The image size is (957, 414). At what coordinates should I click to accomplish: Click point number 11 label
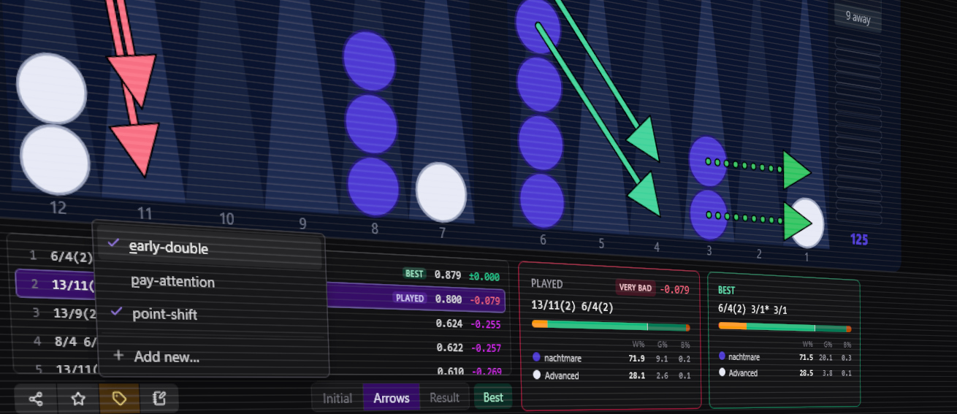(x=145, y=213)
